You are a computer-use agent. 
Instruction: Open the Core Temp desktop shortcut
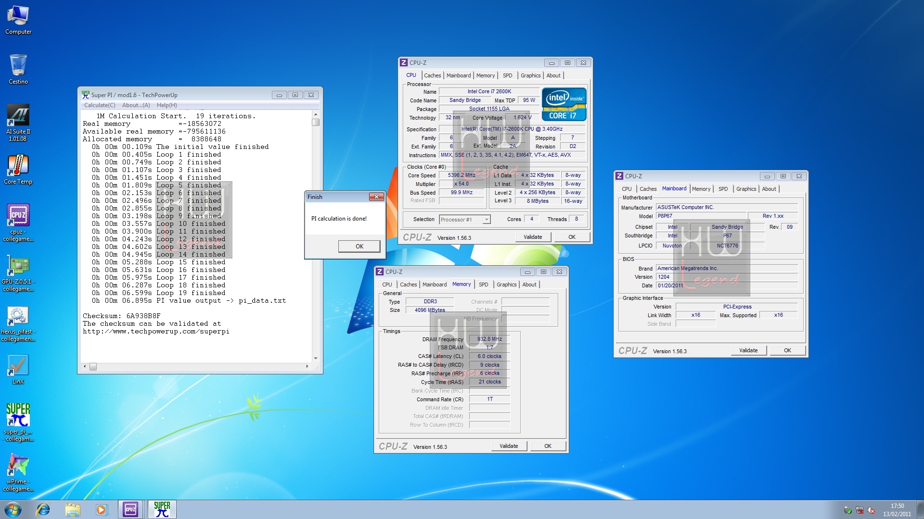click(x=18, y=170)
